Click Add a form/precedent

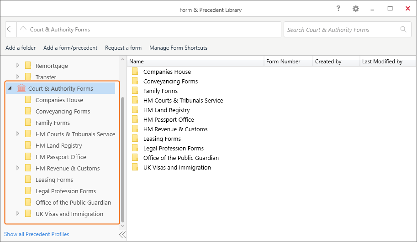(x=70, y=48)
